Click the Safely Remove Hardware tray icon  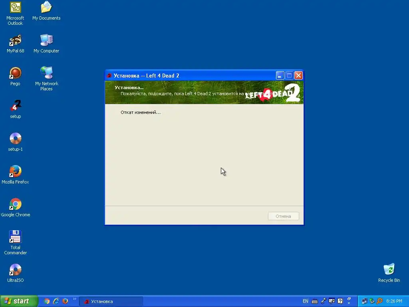372,301
